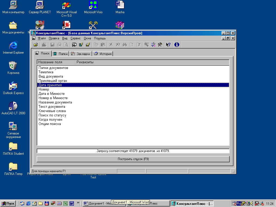Open the Правка menu
The height and width of the screenshot is (207, 276).
[54, 38]
